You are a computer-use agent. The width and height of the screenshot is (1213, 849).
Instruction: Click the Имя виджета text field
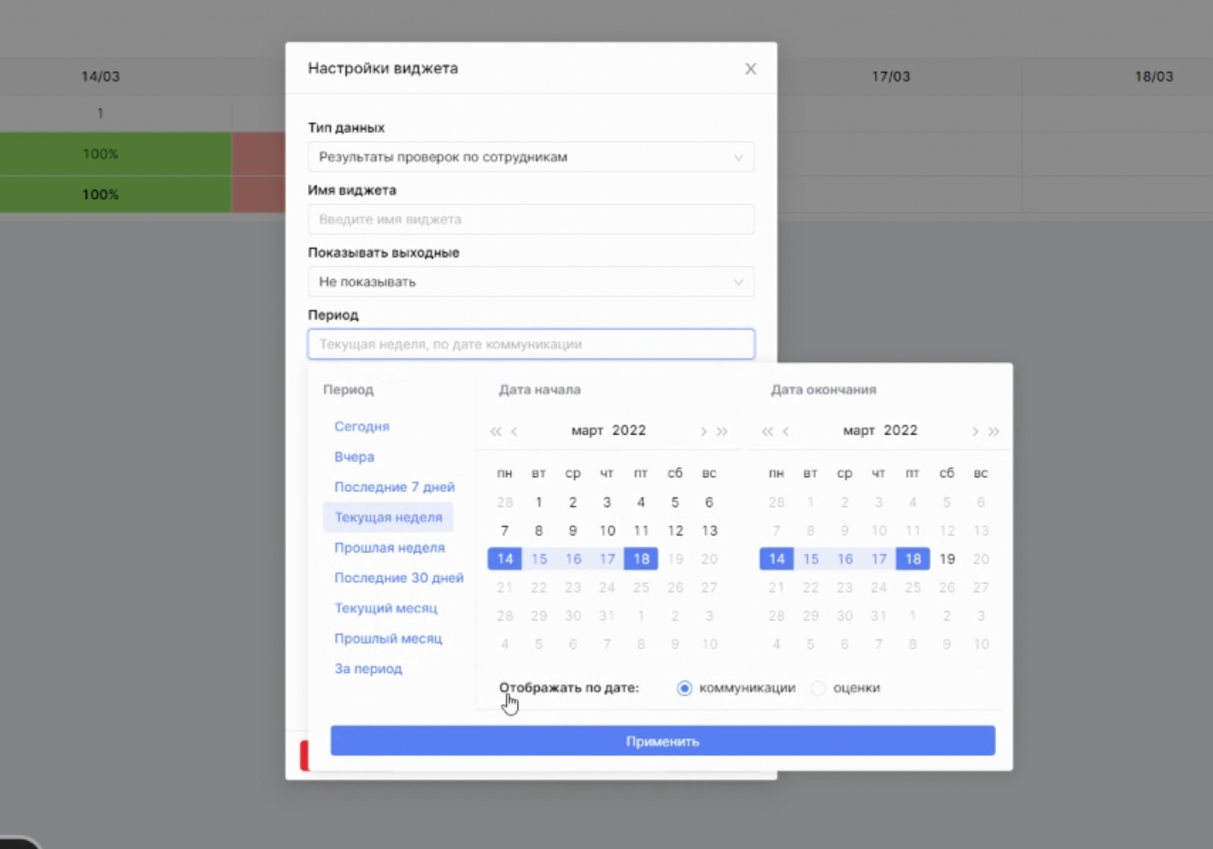[x=530, y=220]
